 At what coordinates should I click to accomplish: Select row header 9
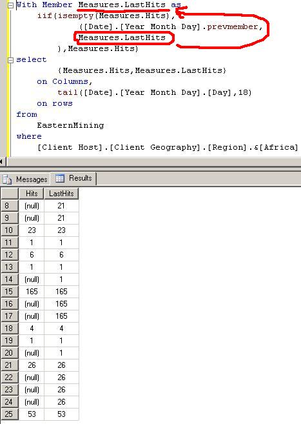[x=10, y=218]
